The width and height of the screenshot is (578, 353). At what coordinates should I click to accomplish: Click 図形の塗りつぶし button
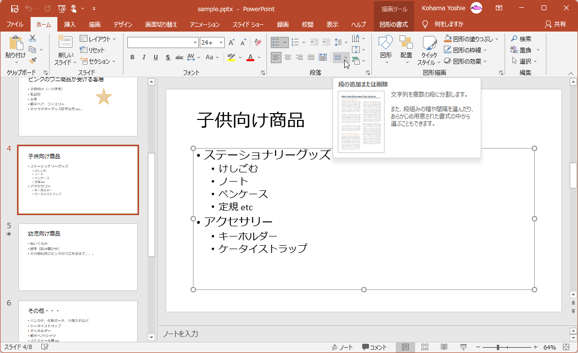470,39
